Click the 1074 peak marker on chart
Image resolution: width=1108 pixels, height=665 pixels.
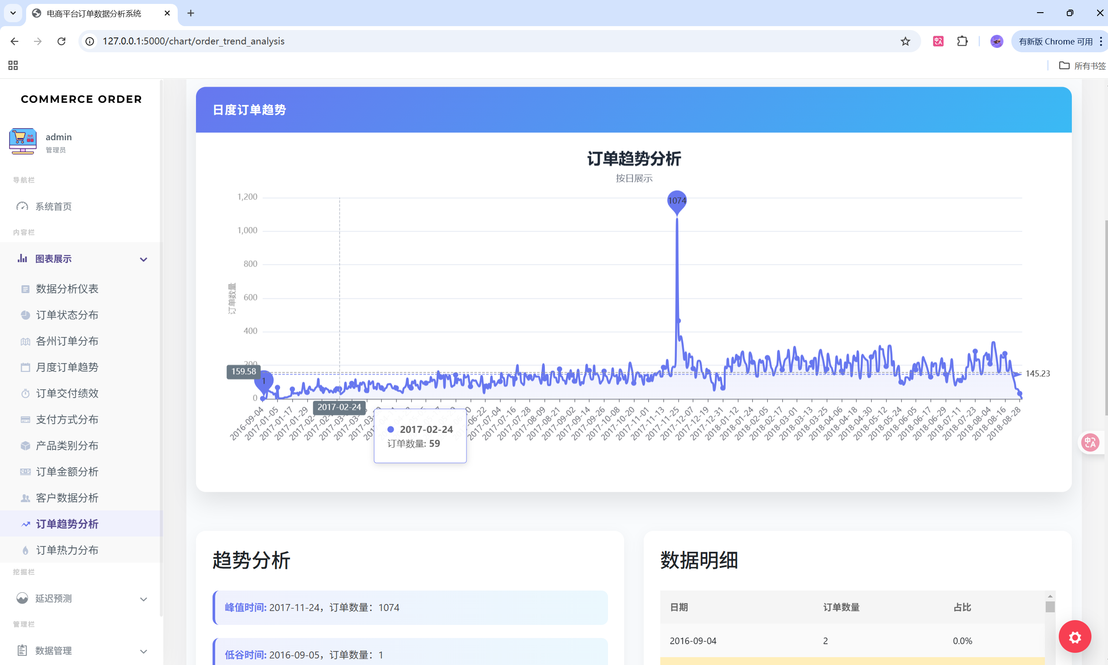coord(676,201)
